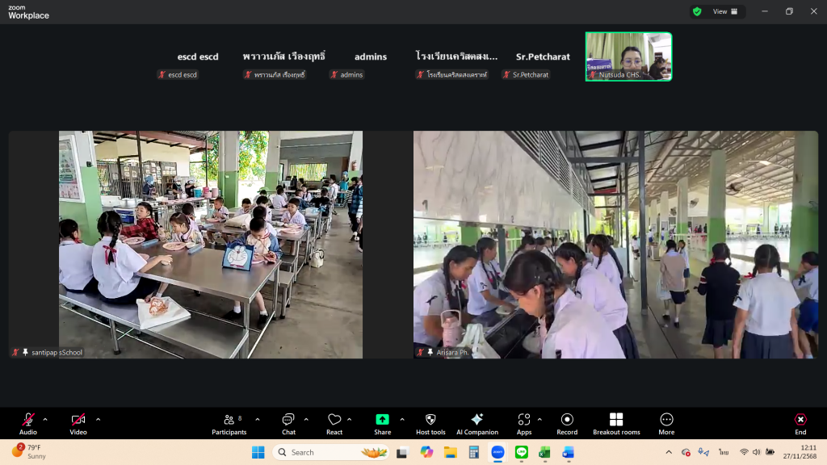The image size is (827, 465).
Task: Select the Nutsuda CHS video thumbnail
Action: click(x=628, y=57)
